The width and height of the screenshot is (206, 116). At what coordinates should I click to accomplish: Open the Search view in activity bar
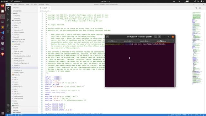tap(8, 14)
